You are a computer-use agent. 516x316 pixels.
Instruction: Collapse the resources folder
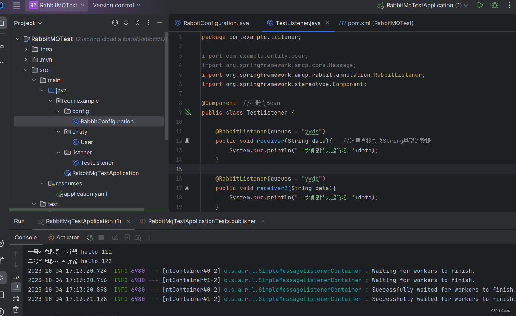[42, 183]
